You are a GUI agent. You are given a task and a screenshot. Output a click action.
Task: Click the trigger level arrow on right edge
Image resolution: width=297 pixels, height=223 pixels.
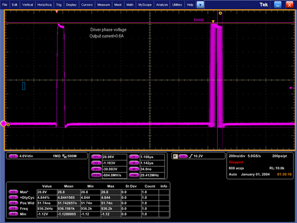point(292,88)
